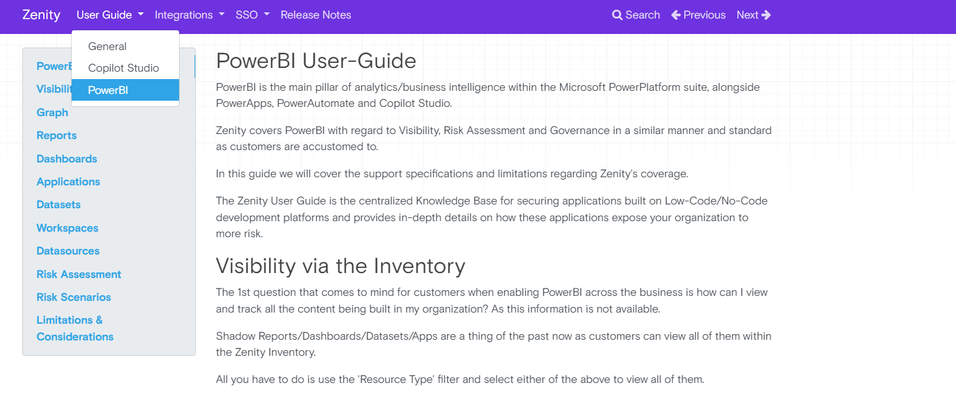This screenshot has height=412, width=956.
Task: Click the Previous left arrow icon
Action: (676, 15)
